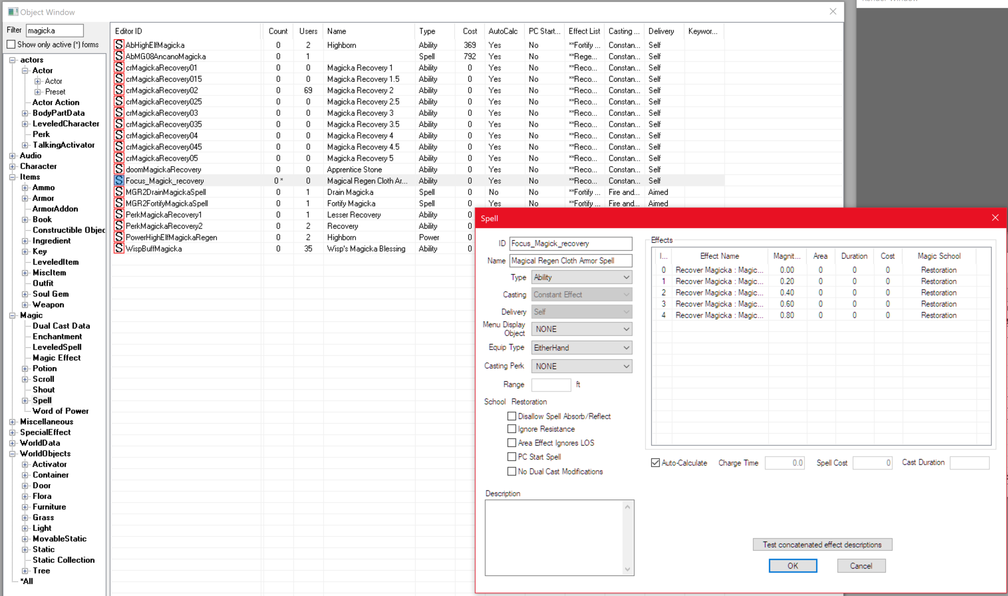Open the spell Type dropdown
The height and width of the screenshot is (596, 1008).
click(x=582, y=277)
